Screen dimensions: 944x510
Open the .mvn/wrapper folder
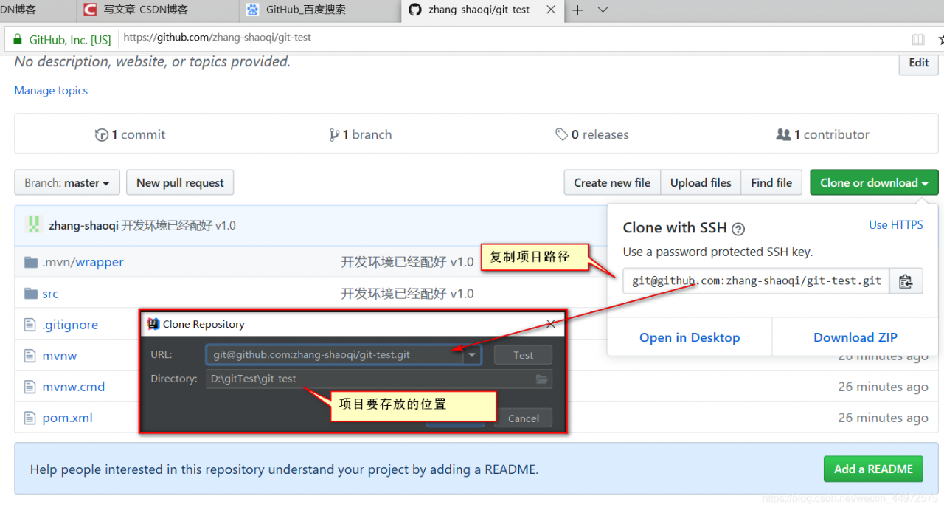point(83,262)
